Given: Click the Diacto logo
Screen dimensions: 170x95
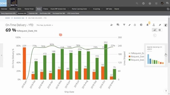Looking at the screenshot, I should pos(14,3).
